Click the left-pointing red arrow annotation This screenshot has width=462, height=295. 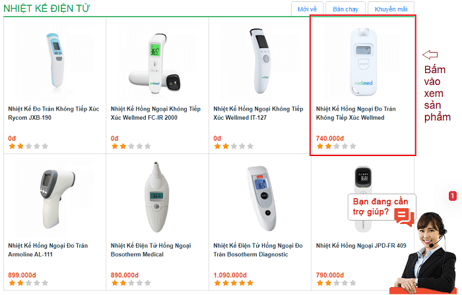point(430,55)
